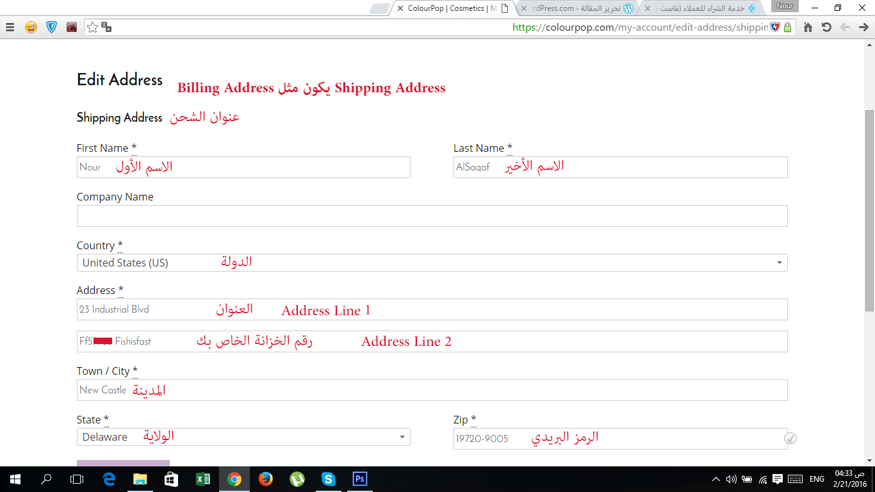This screenshot has height=492, width=875.
Task: Show hidden system tray icons
Action: coord(716,479)
